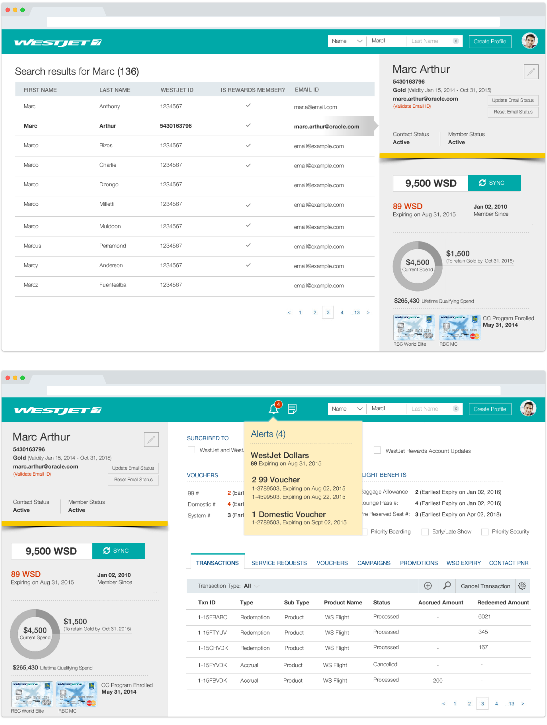Clear search with X icon in upper window

[455, 41]
